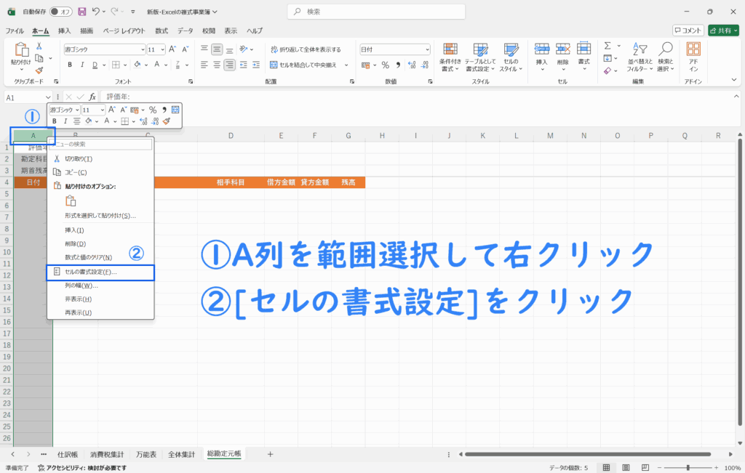Click the 検索 search box in title bar

point(371,12)
